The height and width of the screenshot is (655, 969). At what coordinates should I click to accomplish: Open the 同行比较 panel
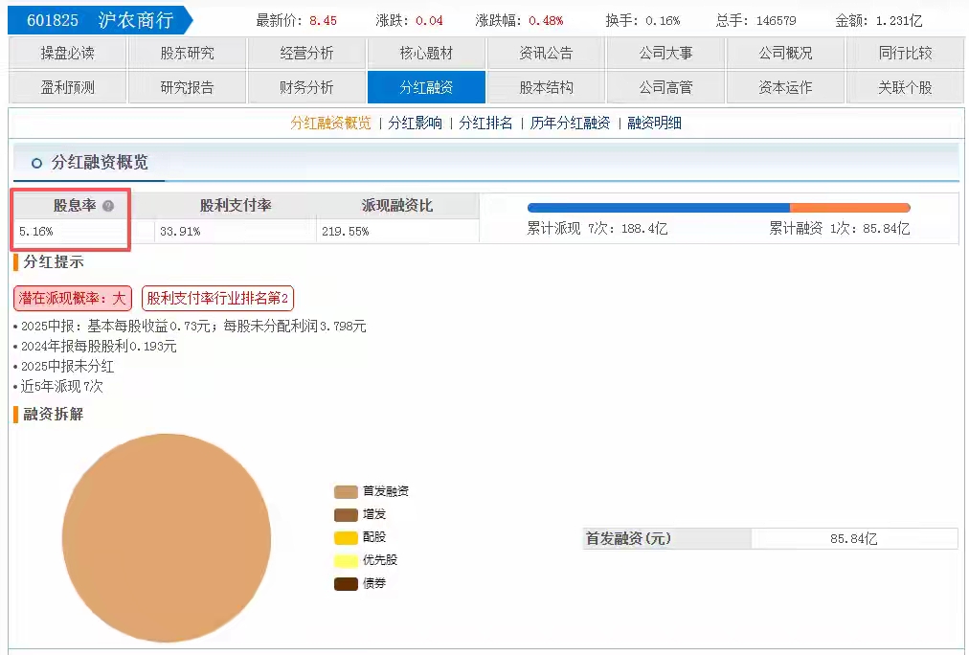(x=905, y=53)
